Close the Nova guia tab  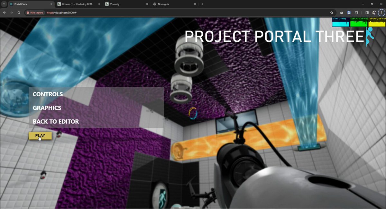click(195, 4)
